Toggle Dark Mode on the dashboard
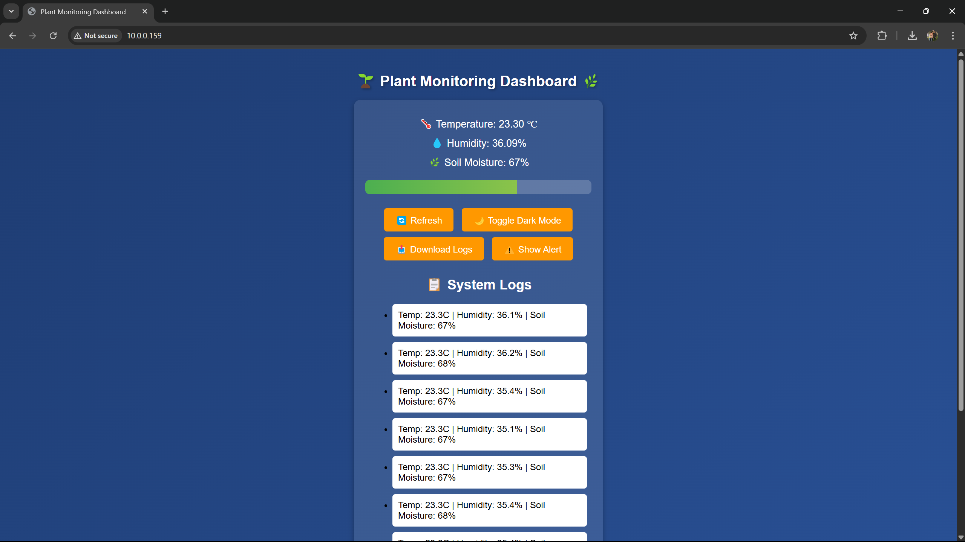The image size is (965, 542). 517,220
